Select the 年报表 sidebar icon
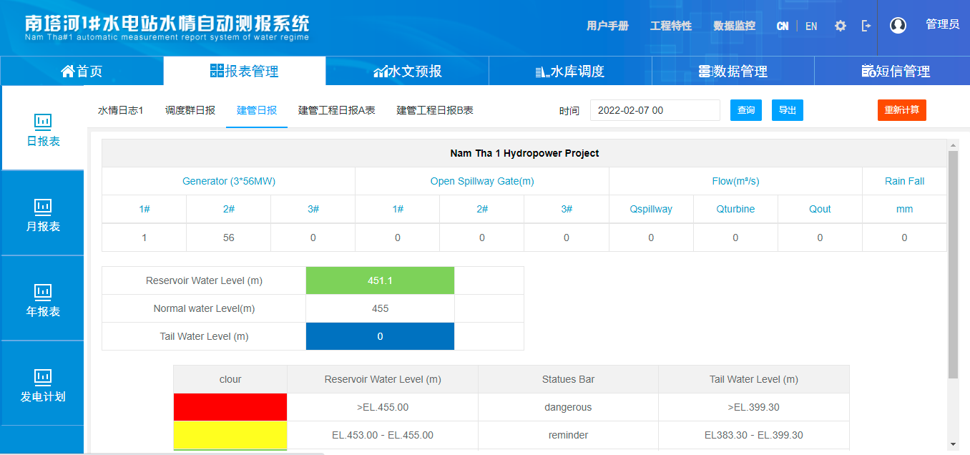The image size is (970, 455). tap(43, 291)
